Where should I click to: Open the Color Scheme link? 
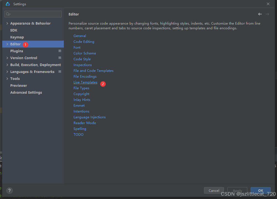pyautogui.click(x=85, y=53)
